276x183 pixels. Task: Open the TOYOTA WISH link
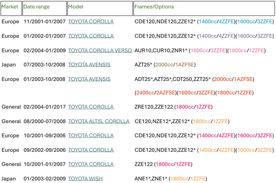point(86,179)
